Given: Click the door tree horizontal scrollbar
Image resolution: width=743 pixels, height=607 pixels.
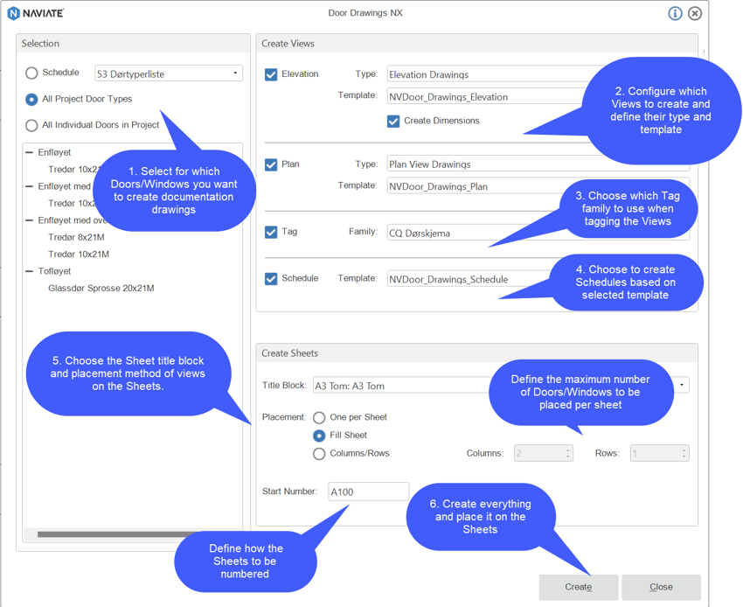Looking at the screenshot, I should click(116, 534).
